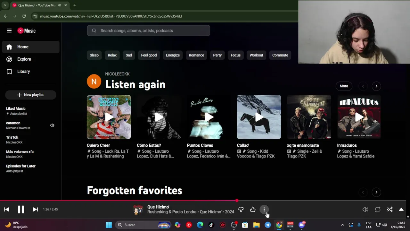Play the Quiero Creer thumbnail
Screen dimensions: 410x231
[x=109, y=117]
